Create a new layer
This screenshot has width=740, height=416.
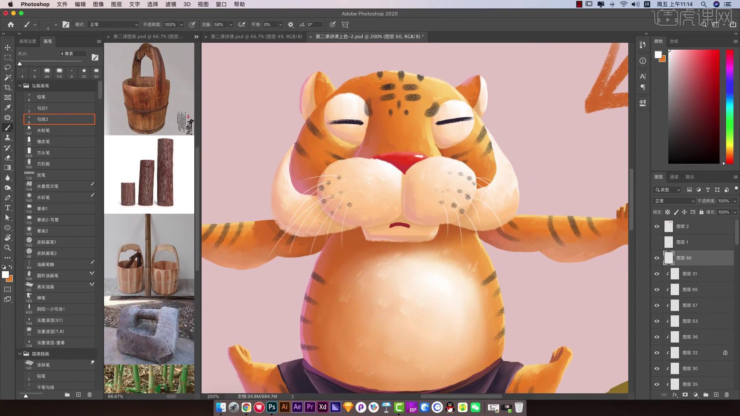click(716, 395)
